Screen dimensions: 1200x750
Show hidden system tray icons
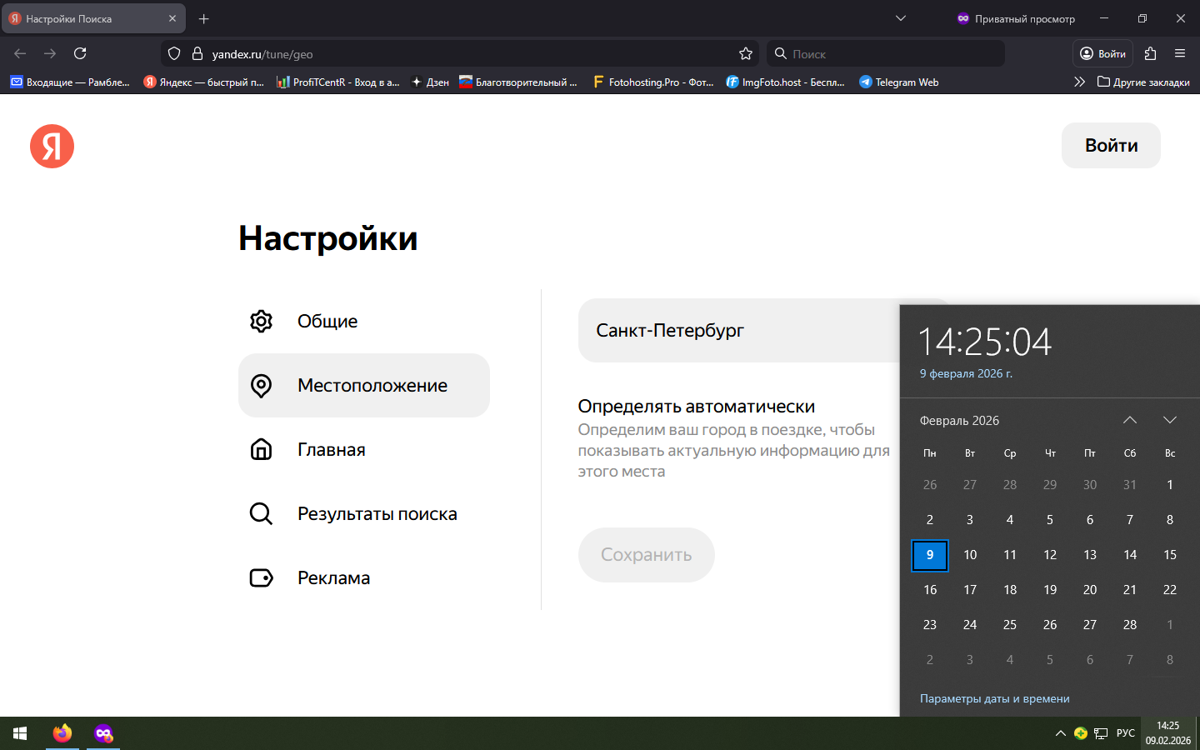(1060, 733)
